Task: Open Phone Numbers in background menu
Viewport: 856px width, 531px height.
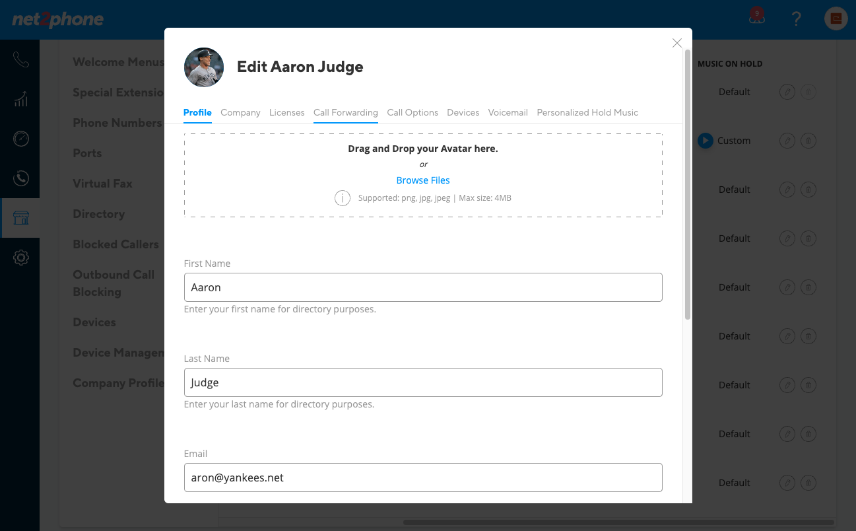Action: point(117,123)
